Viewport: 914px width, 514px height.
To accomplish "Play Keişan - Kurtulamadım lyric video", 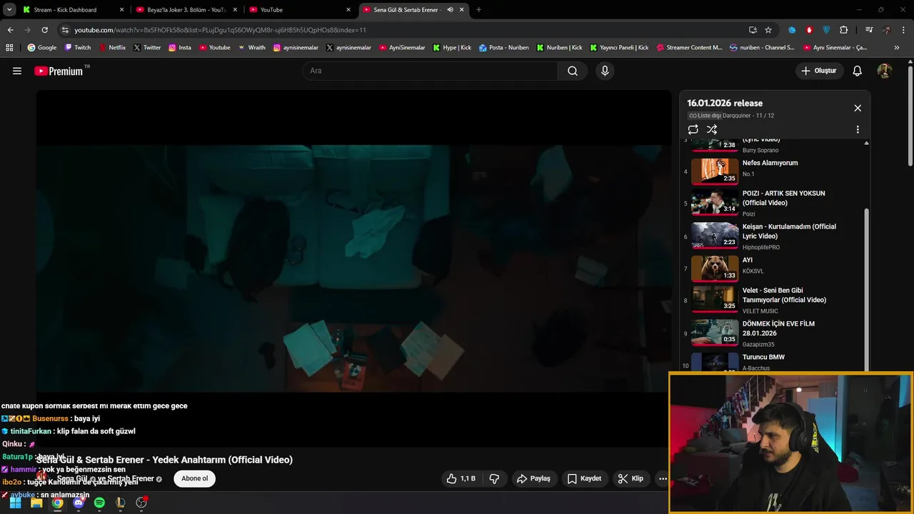I will 774,236.
